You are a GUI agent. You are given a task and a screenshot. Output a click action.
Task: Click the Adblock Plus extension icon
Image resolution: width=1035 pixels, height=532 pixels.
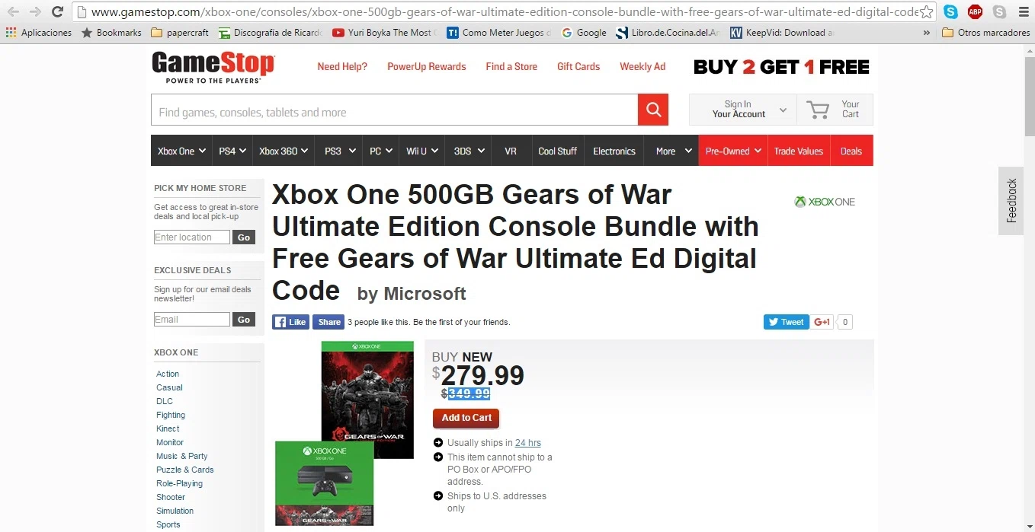click(975, 11)
